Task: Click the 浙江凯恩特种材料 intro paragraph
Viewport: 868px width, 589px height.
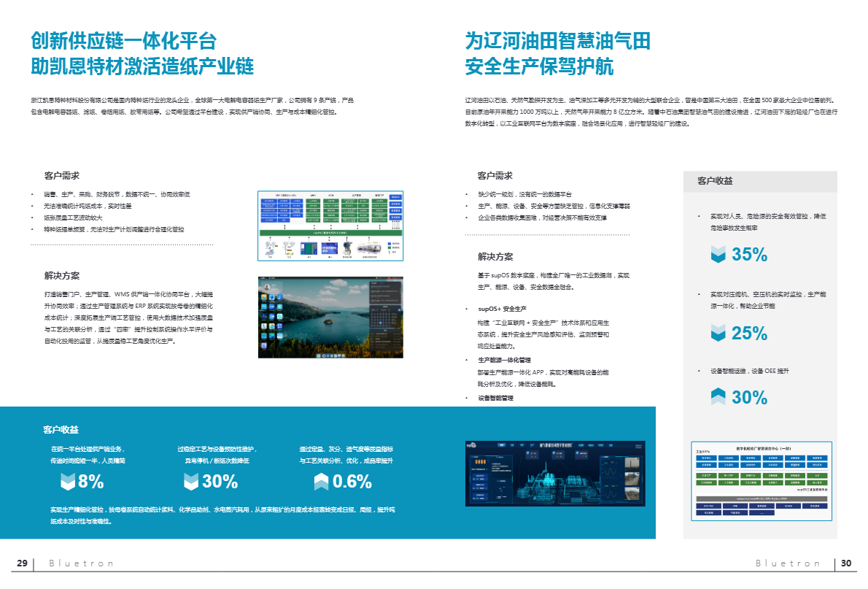Action: pos(192,106)
